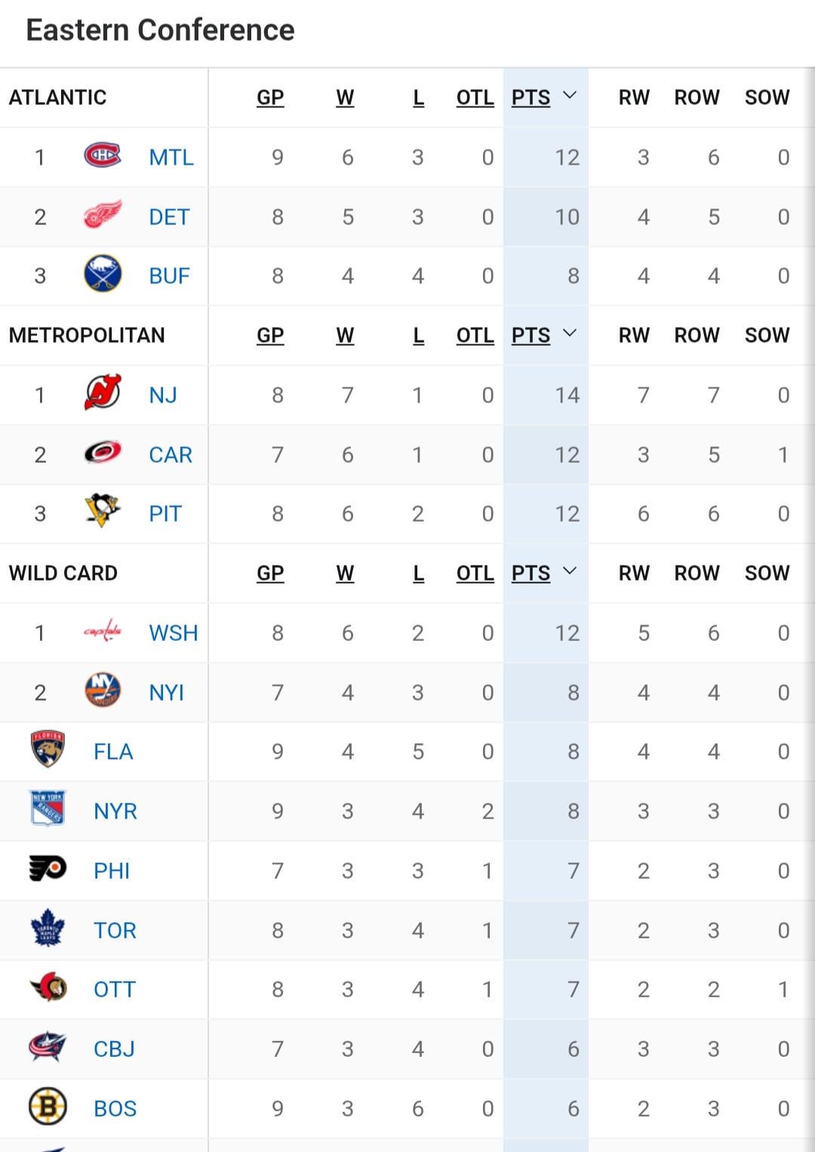The image size is (815, 1152).
Task: Click the Toronto Maple Leafs logo
Action: click(48, 929)
